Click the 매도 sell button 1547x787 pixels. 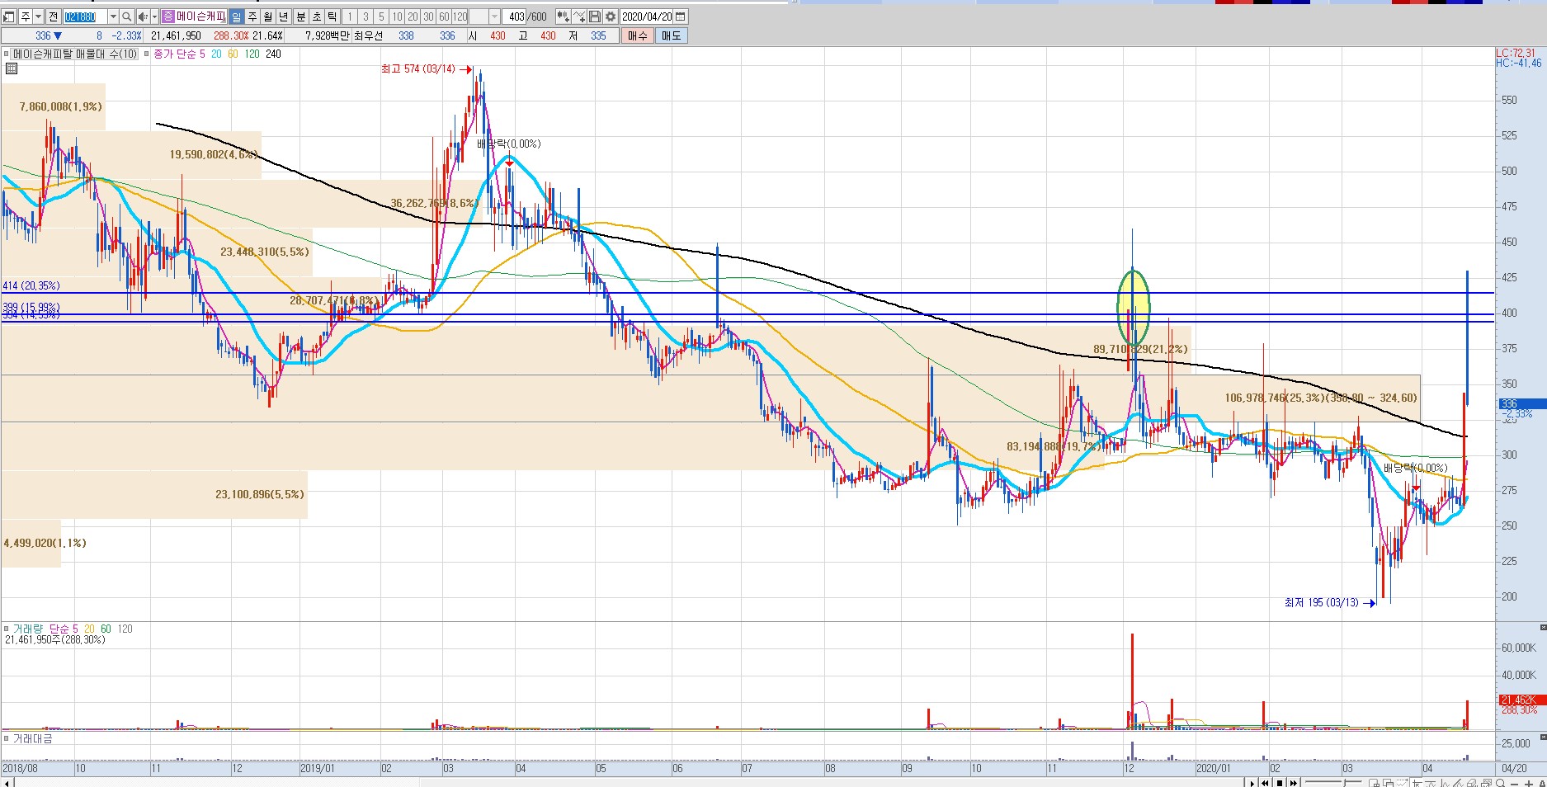click(x=672, y=35)
